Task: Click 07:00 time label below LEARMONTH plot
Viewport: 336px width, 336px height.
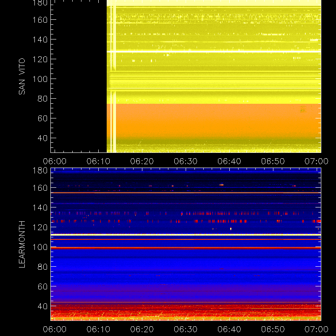Action: pyautogui.click(x=317, y=329)
